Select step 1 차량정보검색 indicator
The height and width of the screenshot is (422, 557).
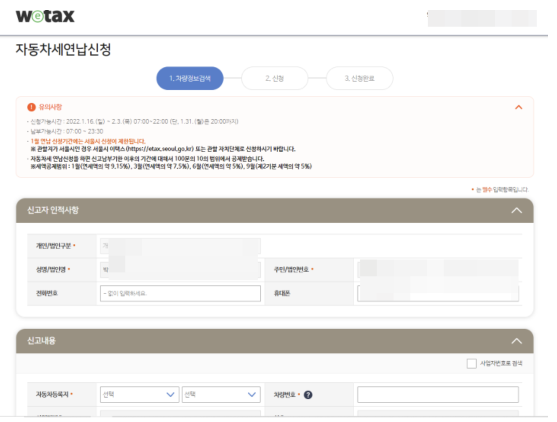[189, 78]
